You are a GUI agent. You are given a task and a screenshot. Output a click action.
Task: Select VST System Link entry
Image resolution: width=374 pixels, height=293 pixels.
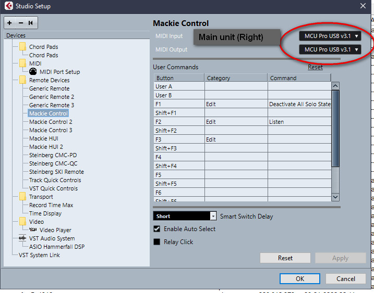click(39, 255)
